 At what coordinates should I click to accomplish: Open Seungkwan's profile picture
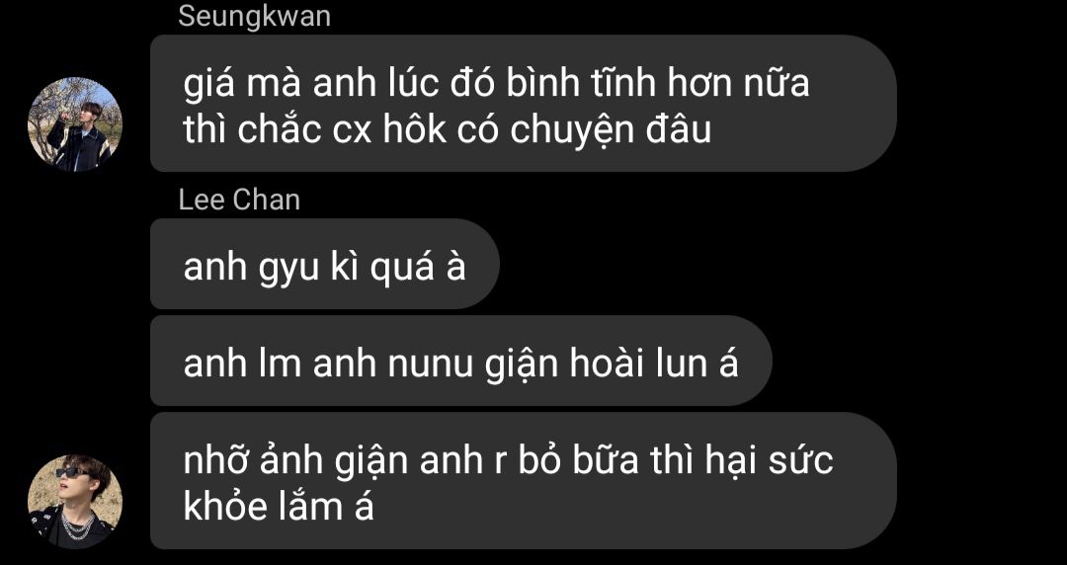[75, 124]
